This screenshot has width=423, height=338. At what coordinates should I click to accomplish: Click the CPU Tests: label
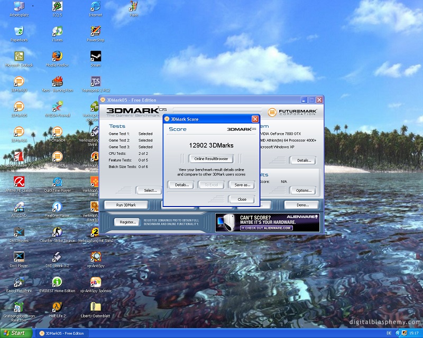[117, 154]
